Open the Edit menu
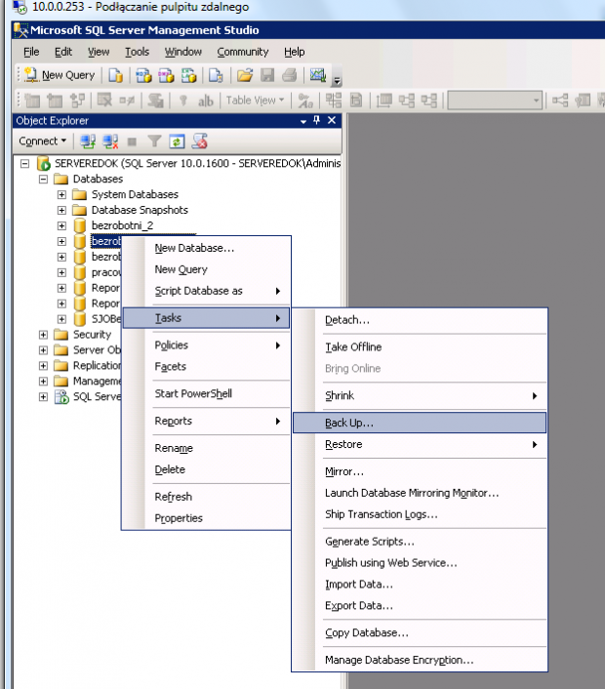Viewport: 605px width, 689px height. pos(63,52)
